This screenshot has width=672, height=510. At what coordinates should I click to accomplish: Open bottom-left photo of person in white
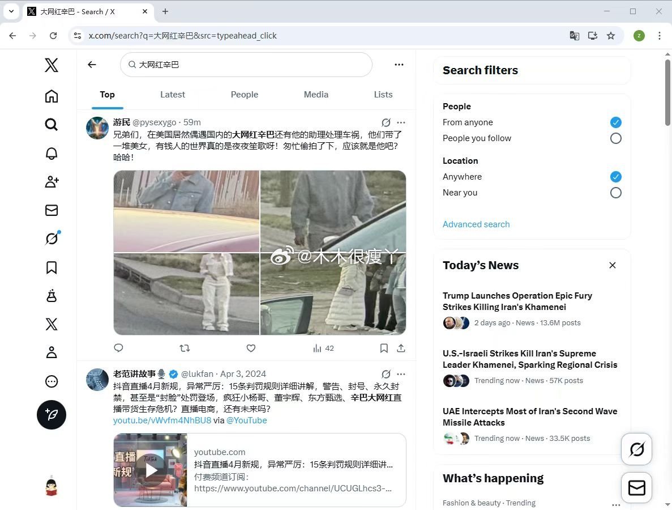click(186, 294)
